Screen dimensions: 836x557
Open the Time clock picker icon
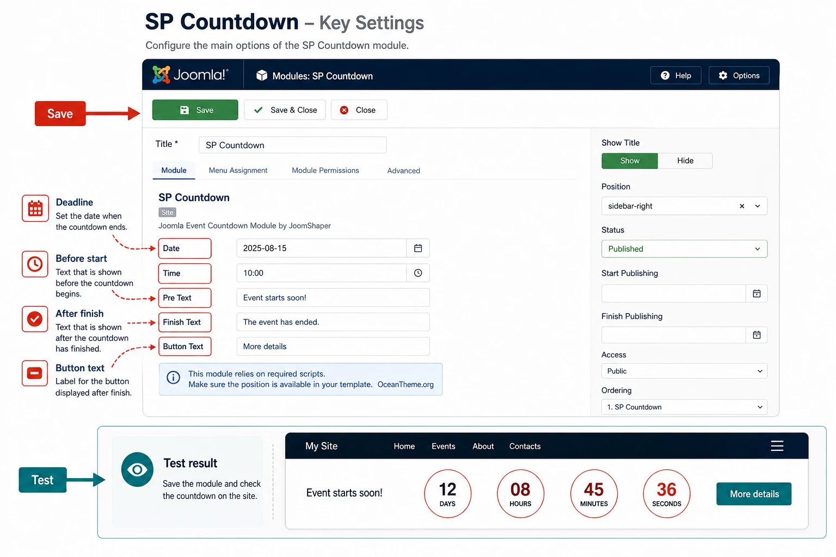tap(418, 273)
